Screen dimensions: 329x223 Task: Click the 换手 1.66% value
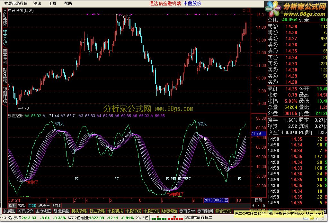(291, 120)
